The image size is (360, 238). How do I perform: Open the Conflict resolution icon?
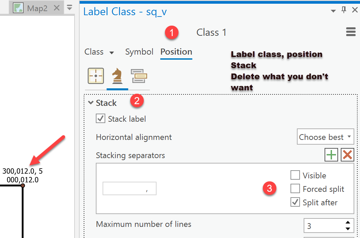tap(139, 76)
